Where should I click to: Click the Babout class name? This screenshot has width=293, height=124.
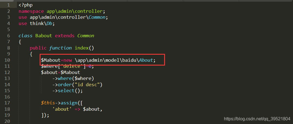pyautogui.click(x=44, y=36)
